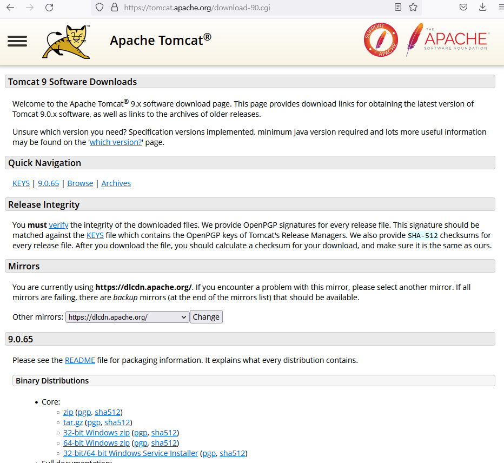Click the Support Apache badge
The image size is (504, 463).
coord(381,40)
